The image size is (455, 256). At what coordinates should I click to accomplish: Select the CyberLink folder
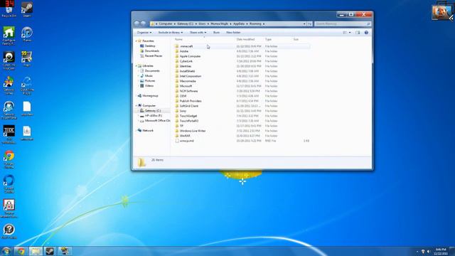coord(186,61)
